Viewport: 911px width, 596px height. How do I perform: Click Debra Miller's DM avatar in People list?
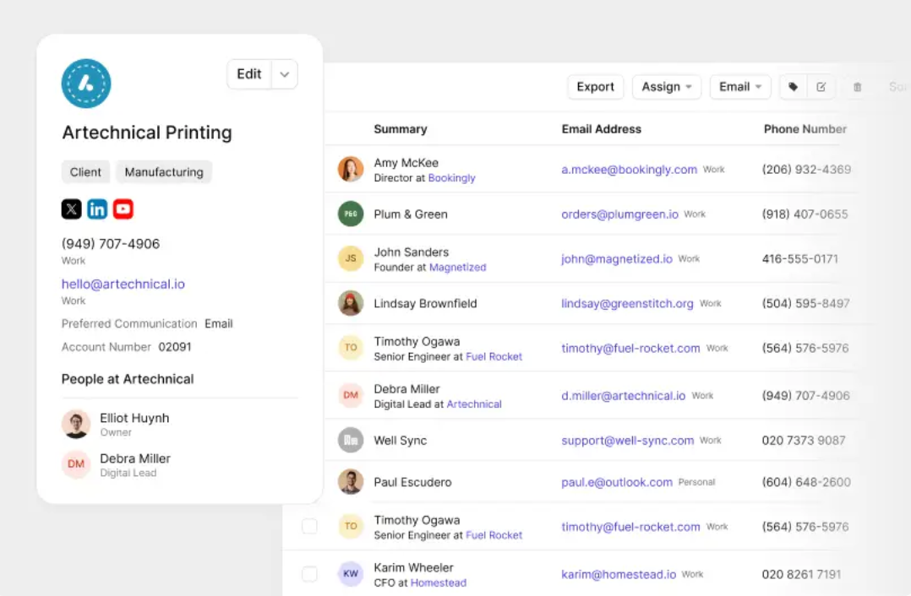coord(76,464)
